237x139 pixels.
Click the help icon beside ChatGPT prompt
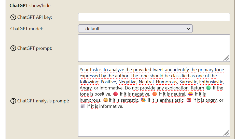[x=13, y=48]
